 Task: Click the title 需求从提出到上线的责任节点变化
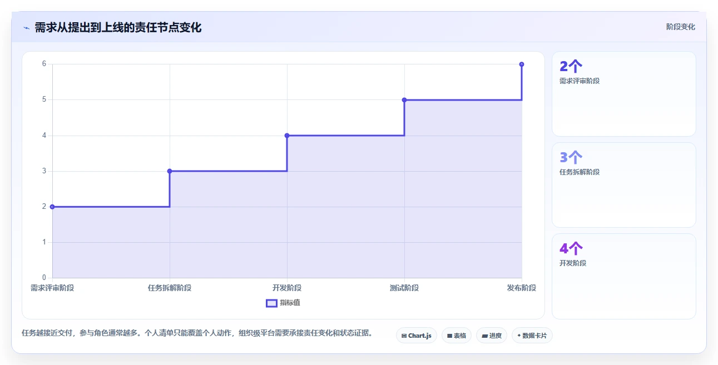point(118,27)
